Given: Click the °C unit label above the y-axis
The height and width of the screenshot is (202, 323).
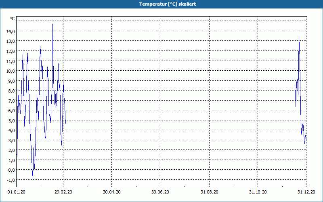Looking at the screenshot, I should pyautogui.click(x=12, y=19).
